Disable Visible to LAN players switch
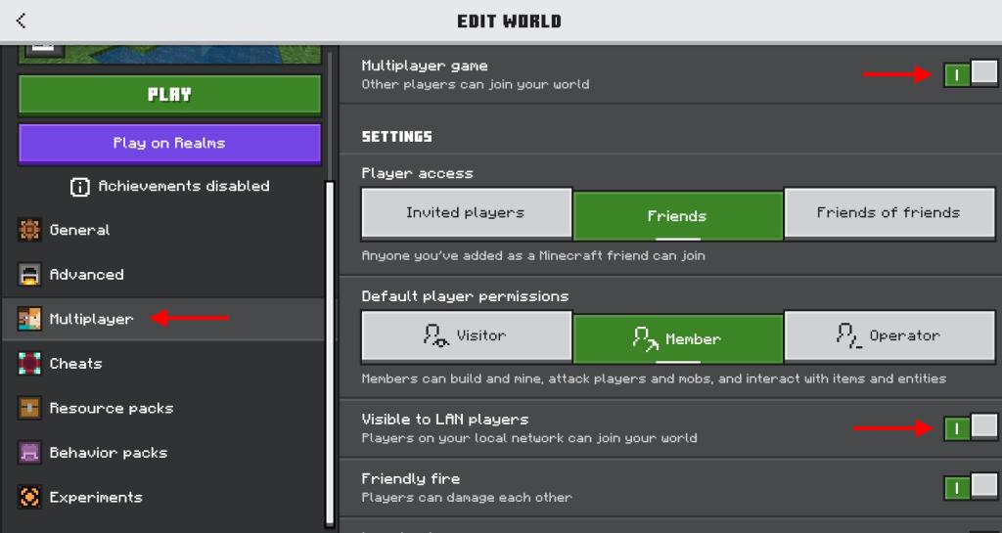The height and width of the screenshot is (533, 1002). pos(970,427)
